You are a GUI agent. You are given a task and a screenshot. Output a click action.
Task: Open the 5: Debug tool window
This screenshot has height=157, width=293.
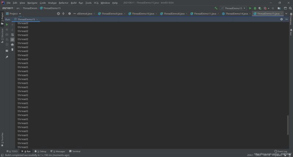click(x=40, y=152)
